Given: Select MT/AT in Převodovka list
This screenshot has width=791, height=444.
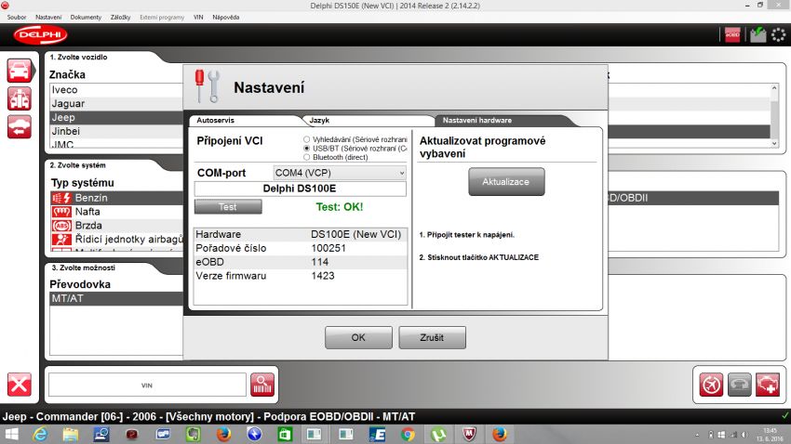Looking at the screenshot, I should click(x=116, y=298).
